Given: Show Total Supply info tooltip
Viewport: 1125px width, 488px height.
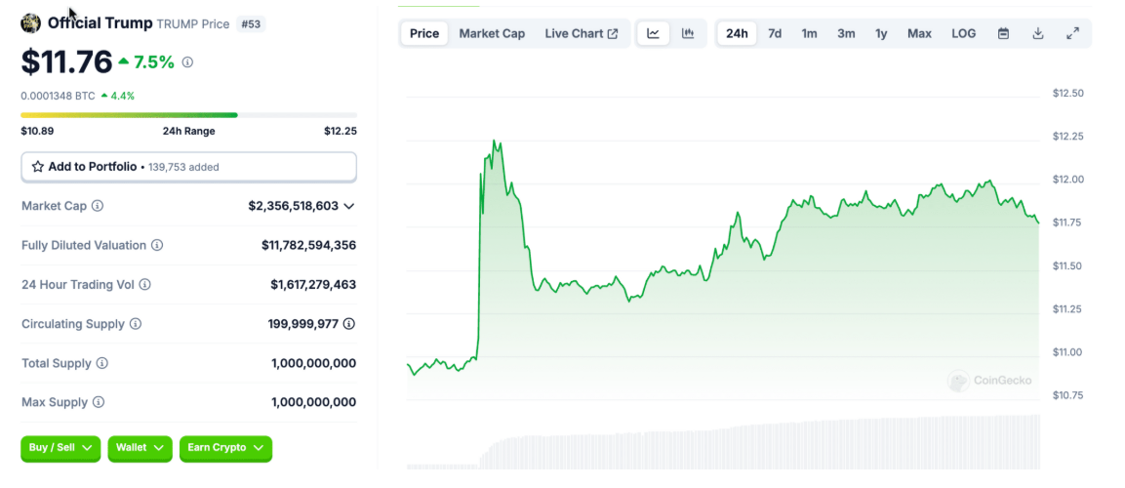Looking at the screenshot, I should (x=102, y=363).
